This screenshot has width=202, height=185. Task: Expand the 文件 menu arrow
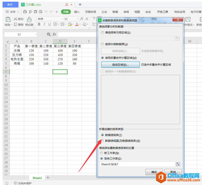[x=18, y=12]
